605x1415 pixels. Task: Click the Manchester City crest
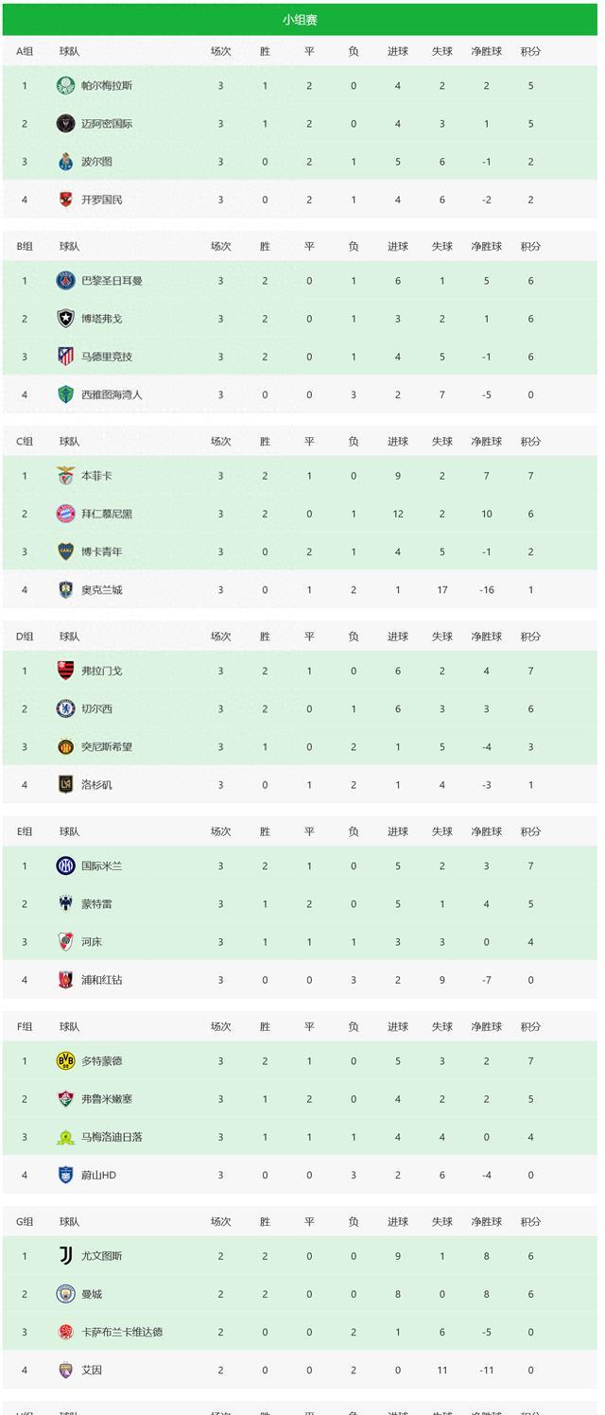click(65, 1294)
